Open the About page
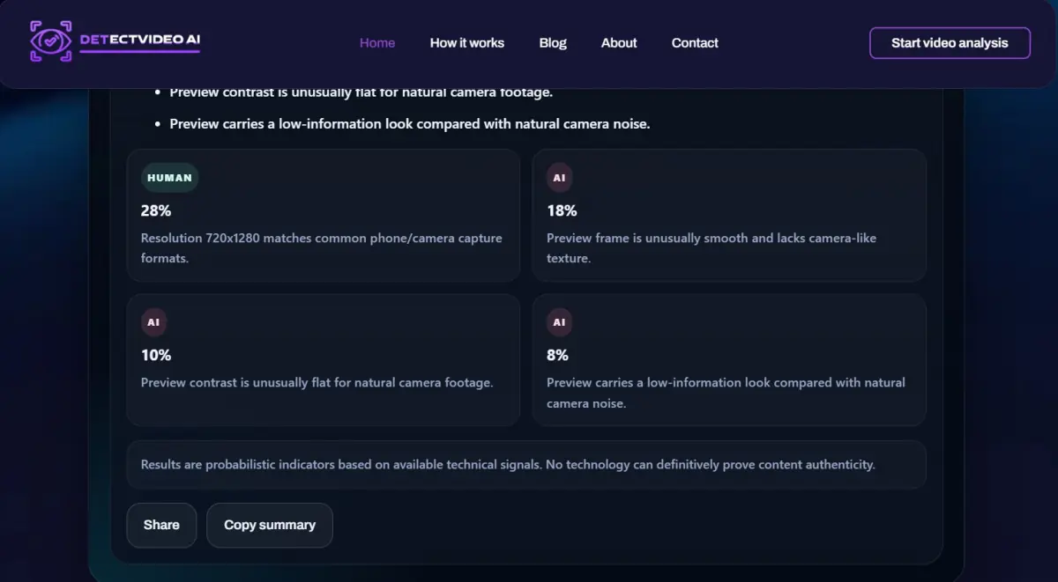Viewport: 1058px width, 582px height. coord(619,42)
